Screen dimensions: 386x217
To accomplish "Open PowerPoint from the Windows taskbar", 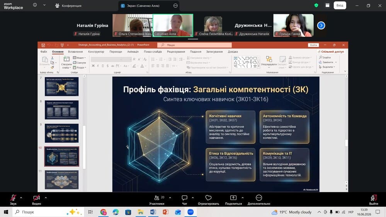I will 165,212.
